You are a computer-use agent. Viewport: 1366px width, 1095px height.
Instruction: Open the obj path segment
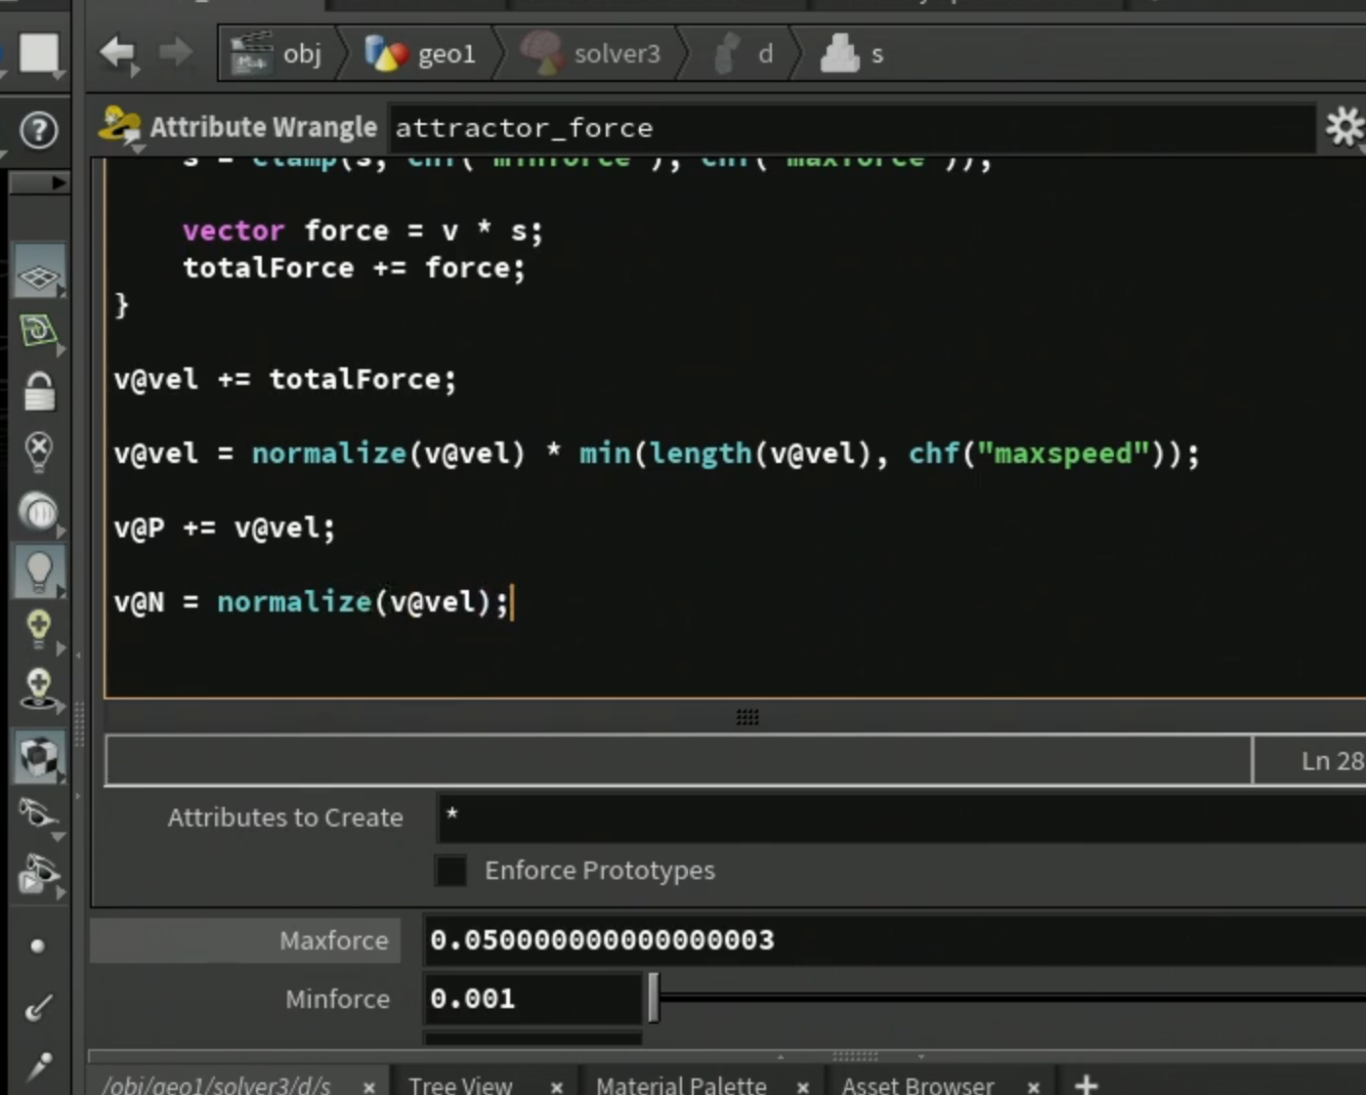click(x=277, y=54)
